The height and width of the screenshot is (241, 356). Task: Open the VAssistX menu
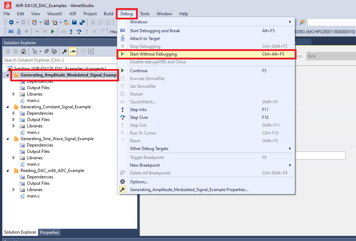pyautogui.click(x=55, y=14)
